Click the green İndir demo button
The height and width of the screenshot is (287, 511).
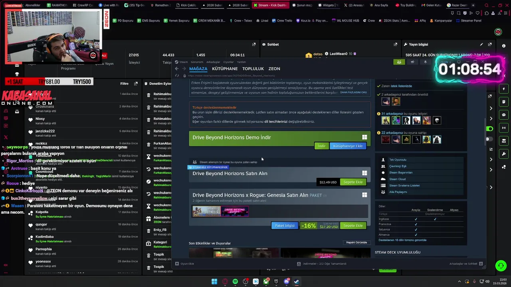click(321, 146)
